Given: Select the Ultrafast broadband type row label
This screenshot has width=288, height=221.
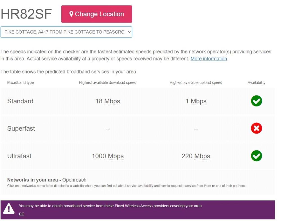Looking at the screenshot, I should tap(19, 156).
